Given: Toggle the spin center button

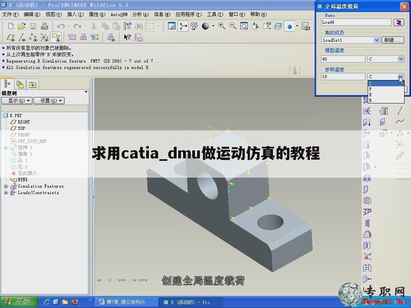Looking at the screenshot, I should tap(183, 26).
